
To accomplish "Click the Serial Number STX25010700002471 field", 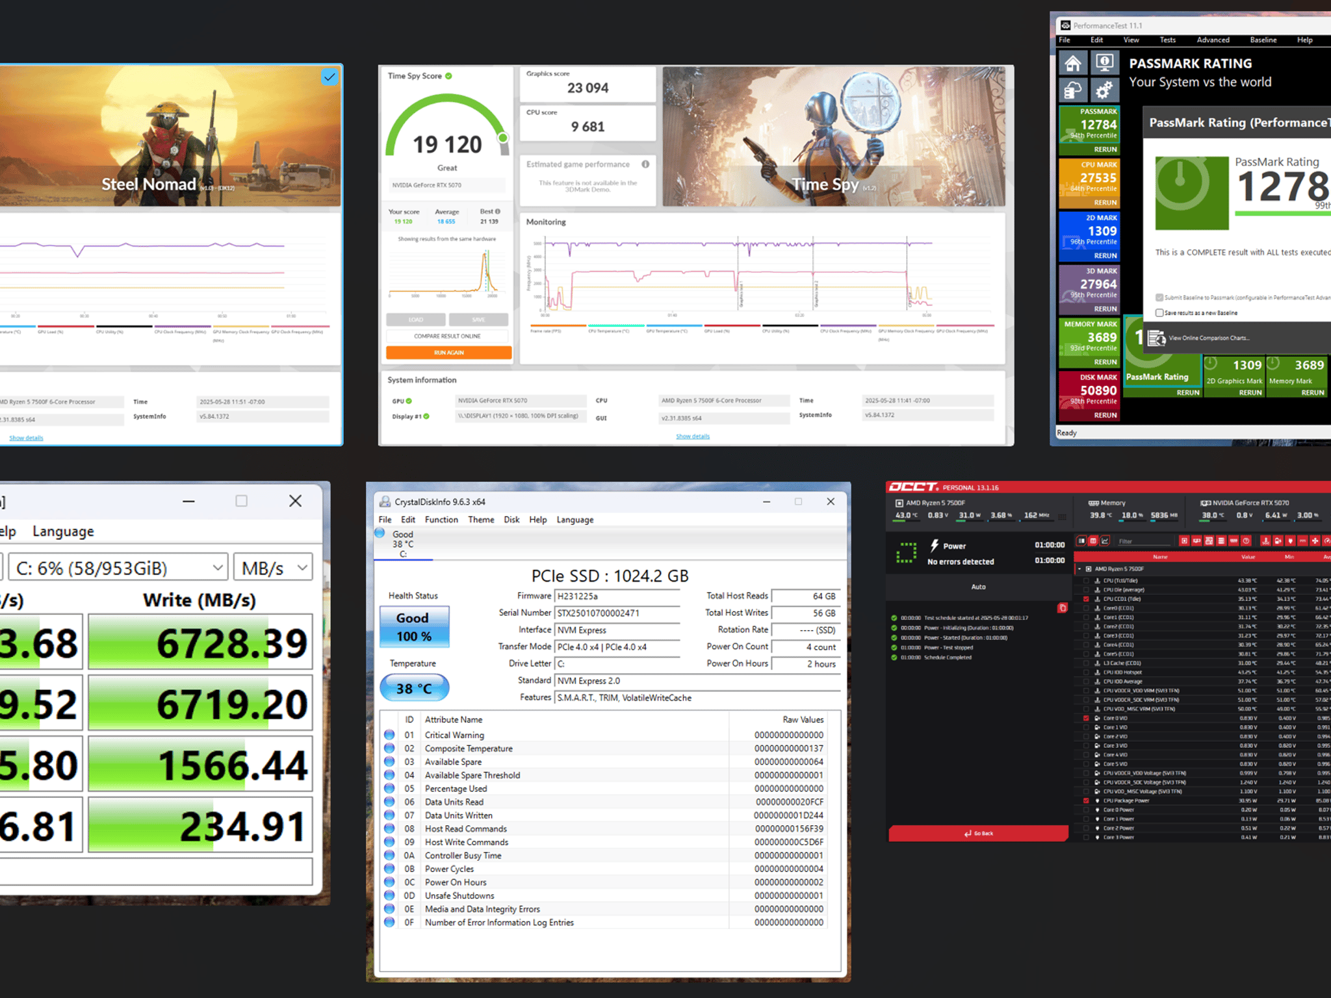I will pos(617,613).
